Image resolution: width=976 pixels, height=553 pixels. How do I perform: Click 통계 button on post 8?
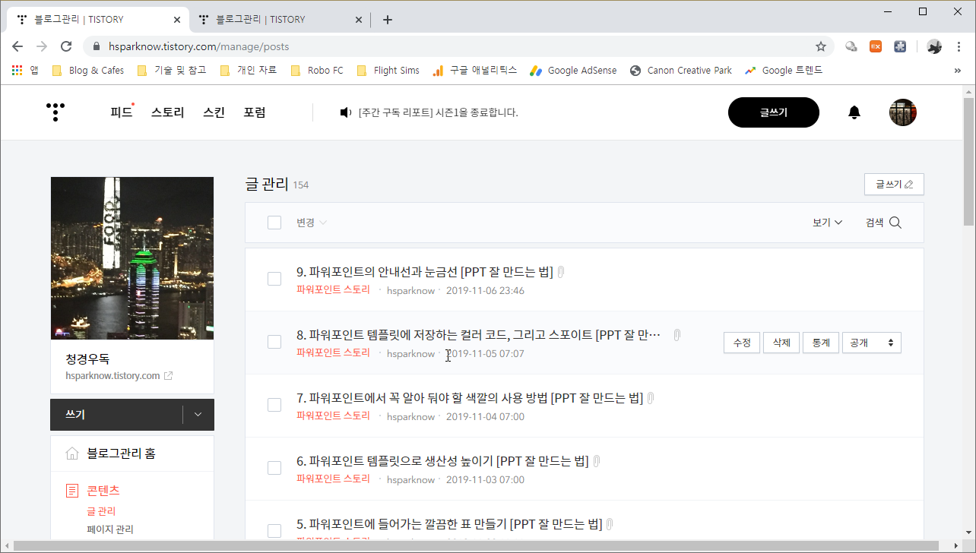(x=821, y=343)
